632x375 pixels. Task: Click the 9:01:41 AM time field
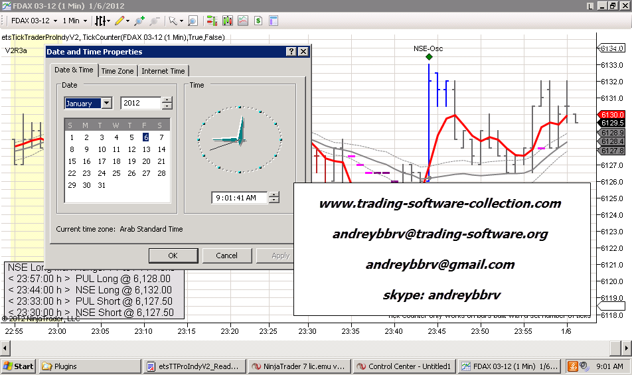click(x=239, y=197)
